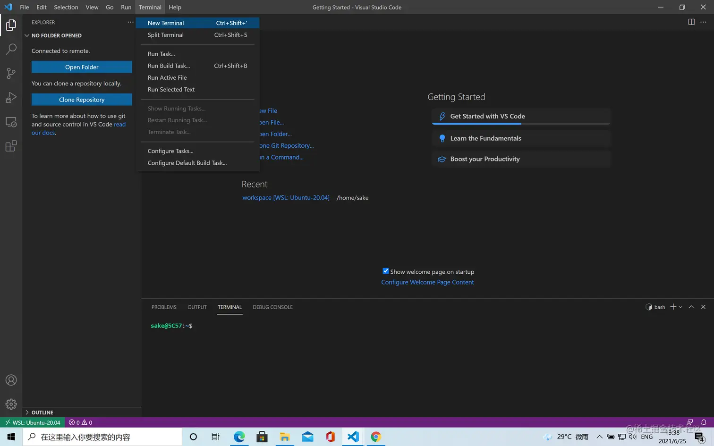Choose Configure Tasks... menu entry
This screenshot has height=446, width=714.
coord(197,151)
